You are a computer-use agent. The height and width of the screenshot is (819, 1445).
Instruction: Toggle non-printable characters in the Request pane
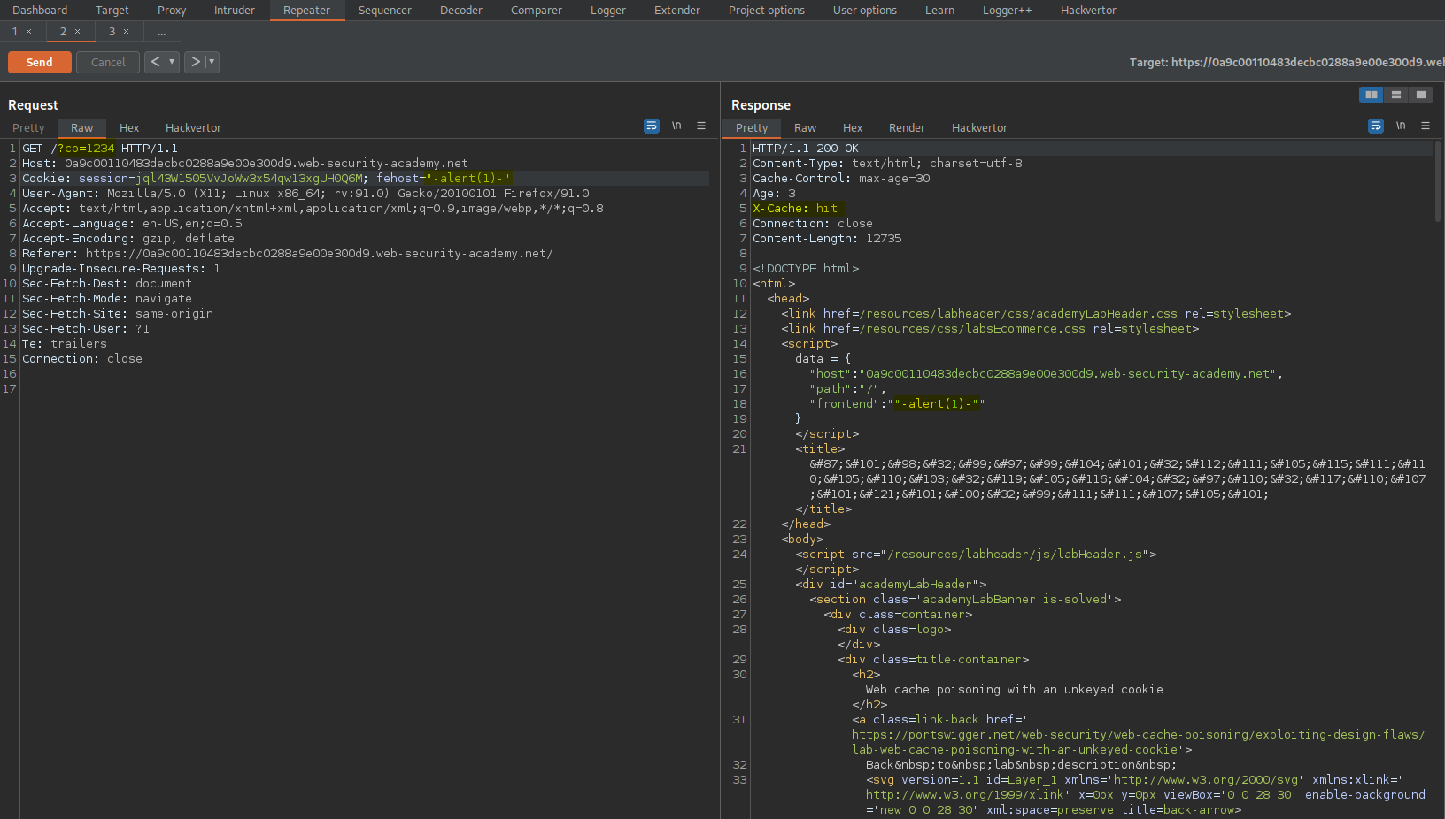tap(676, 126)
